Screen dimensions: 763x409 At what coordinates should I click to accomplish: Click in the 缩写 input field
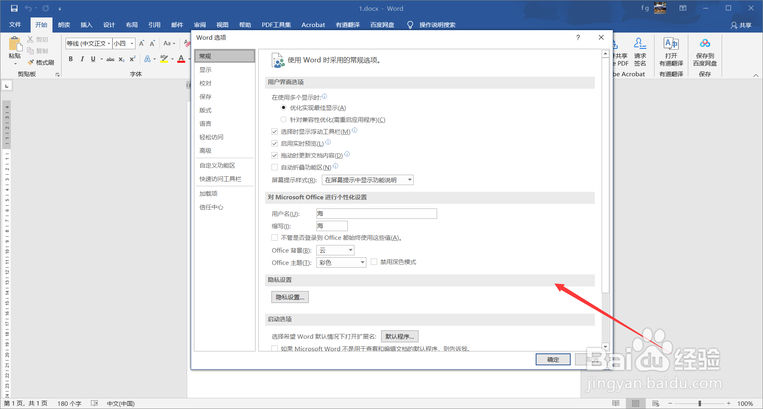pyautogui.click(x=332, y=226)
